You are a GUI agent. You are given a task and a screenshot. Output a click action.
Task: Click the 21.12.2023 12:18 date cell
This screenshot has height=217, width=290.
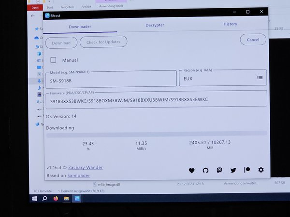point(190,184)
